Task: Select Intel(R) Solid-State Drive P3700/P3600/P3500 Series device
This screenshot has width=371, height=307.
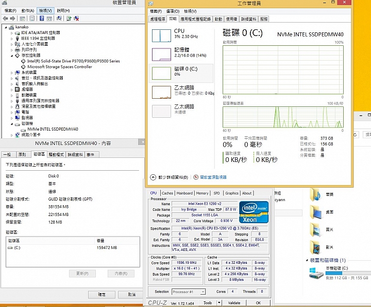Action: [x=73, y=61]
